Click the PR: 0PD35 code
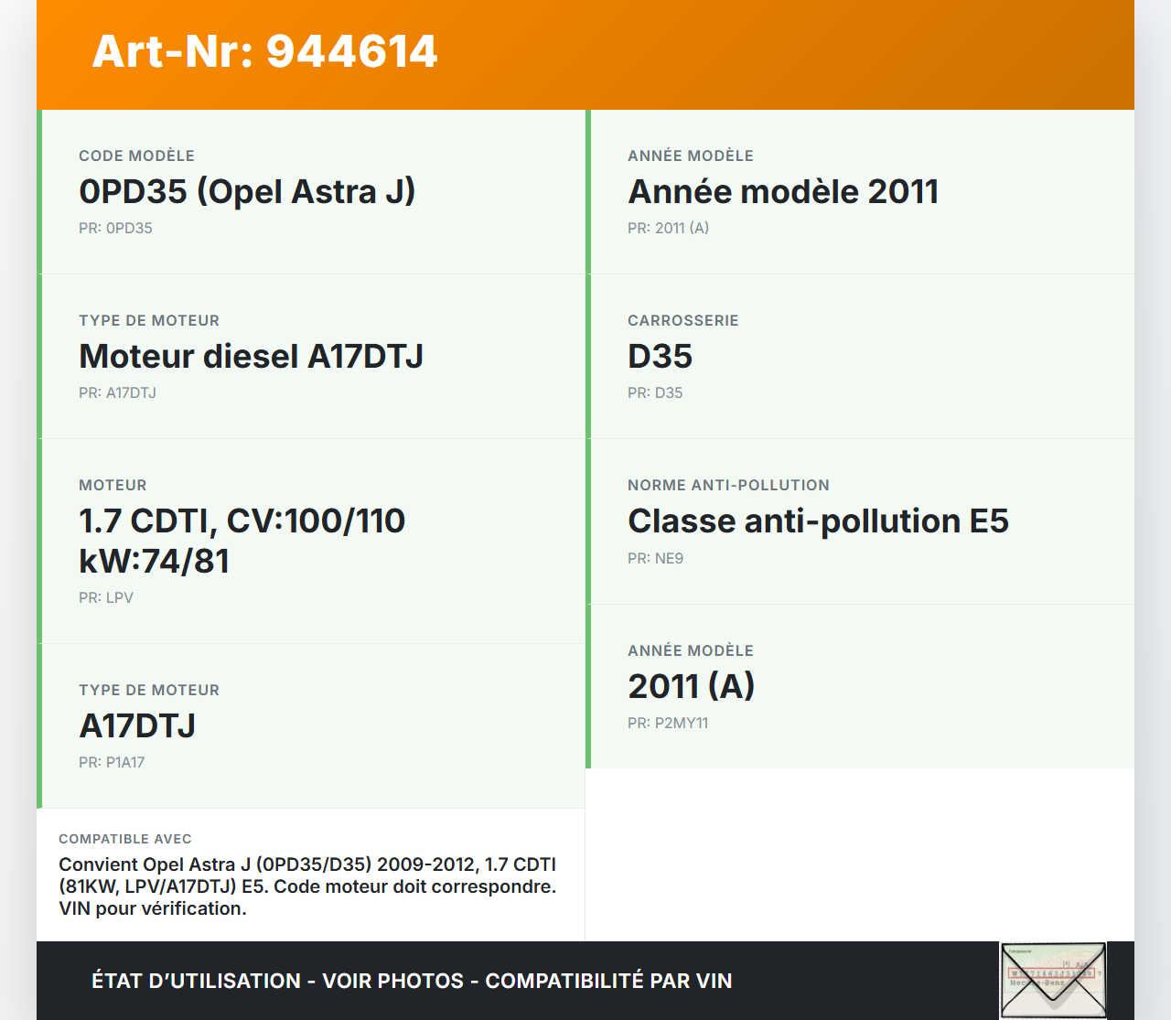 click(x=115, y=228)
